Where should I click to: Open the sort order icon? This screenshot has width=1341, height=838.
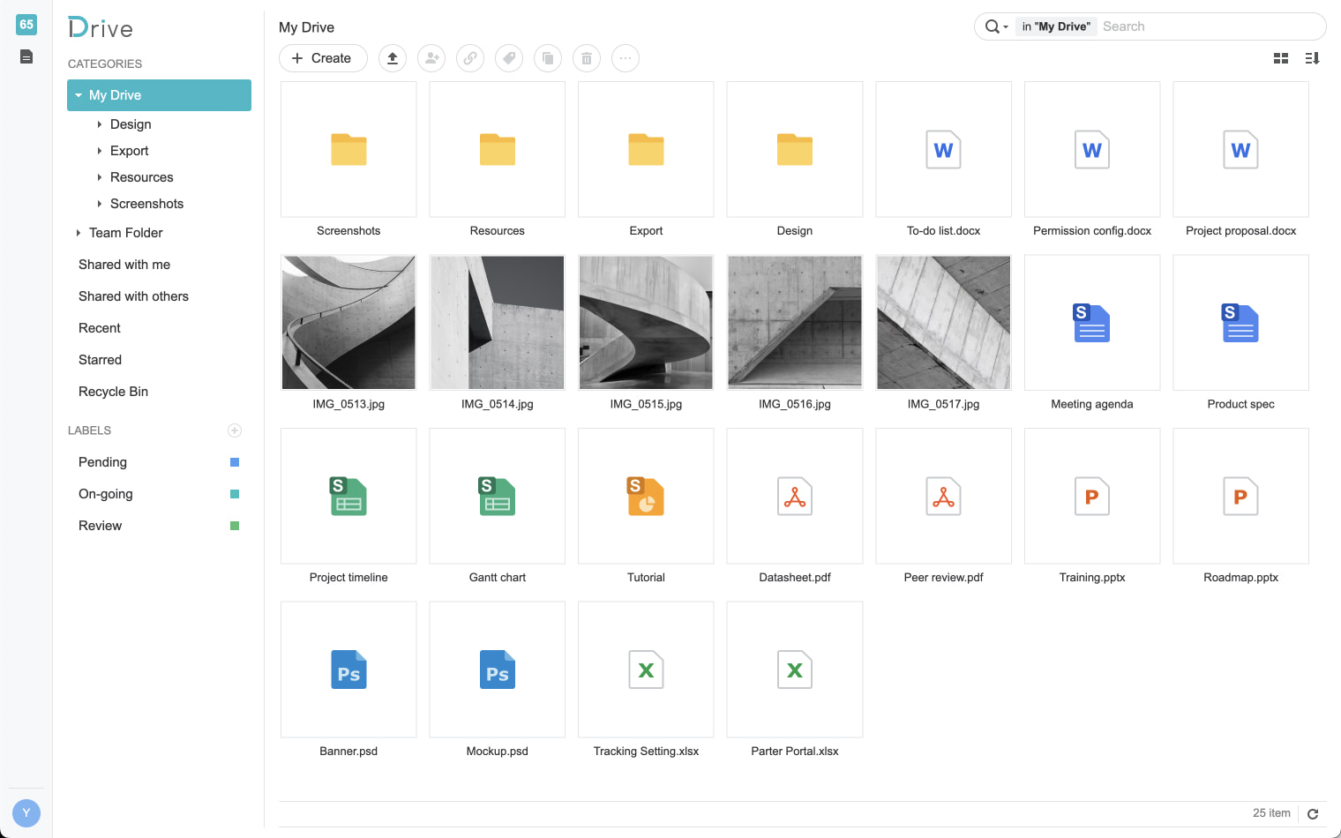pyautogui.click(x=1312, y=57)
